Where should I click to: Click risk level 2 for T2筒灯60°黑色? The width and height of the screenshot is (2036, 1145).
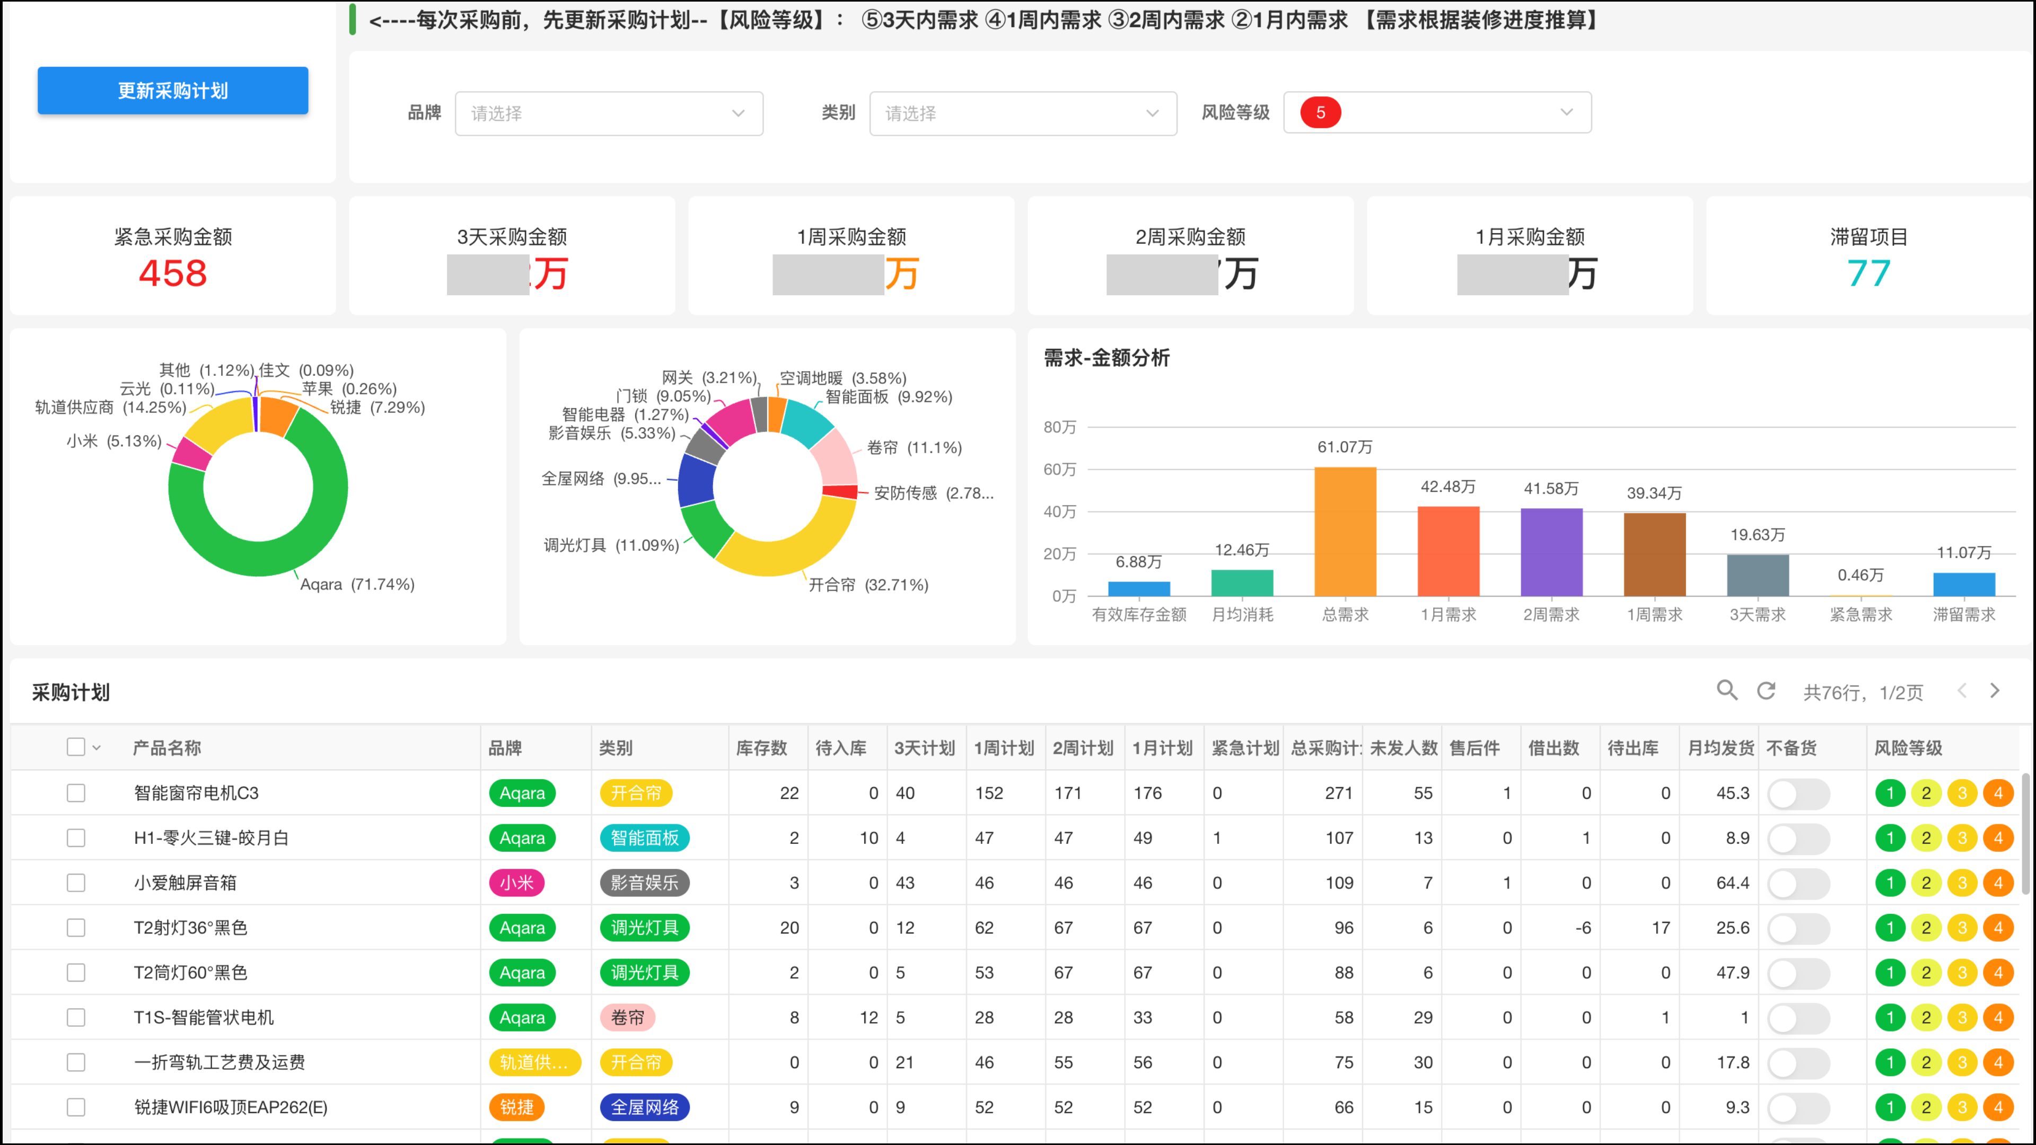coord(1926,974)
